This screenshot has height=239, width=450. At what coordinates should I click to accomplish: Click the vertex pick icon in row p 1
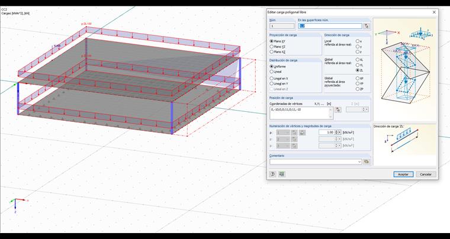pyautogui.click(x=294, y=133)
